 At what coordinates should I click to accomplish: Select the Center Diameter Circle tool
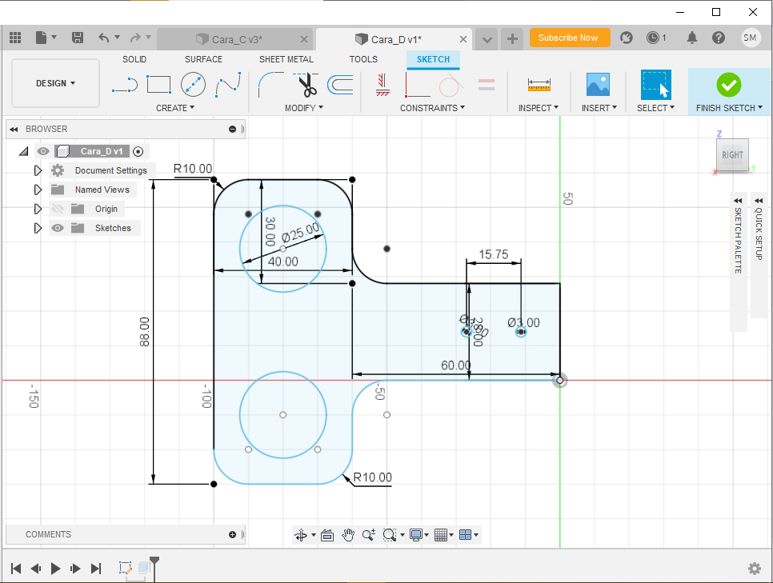point(193,85)
